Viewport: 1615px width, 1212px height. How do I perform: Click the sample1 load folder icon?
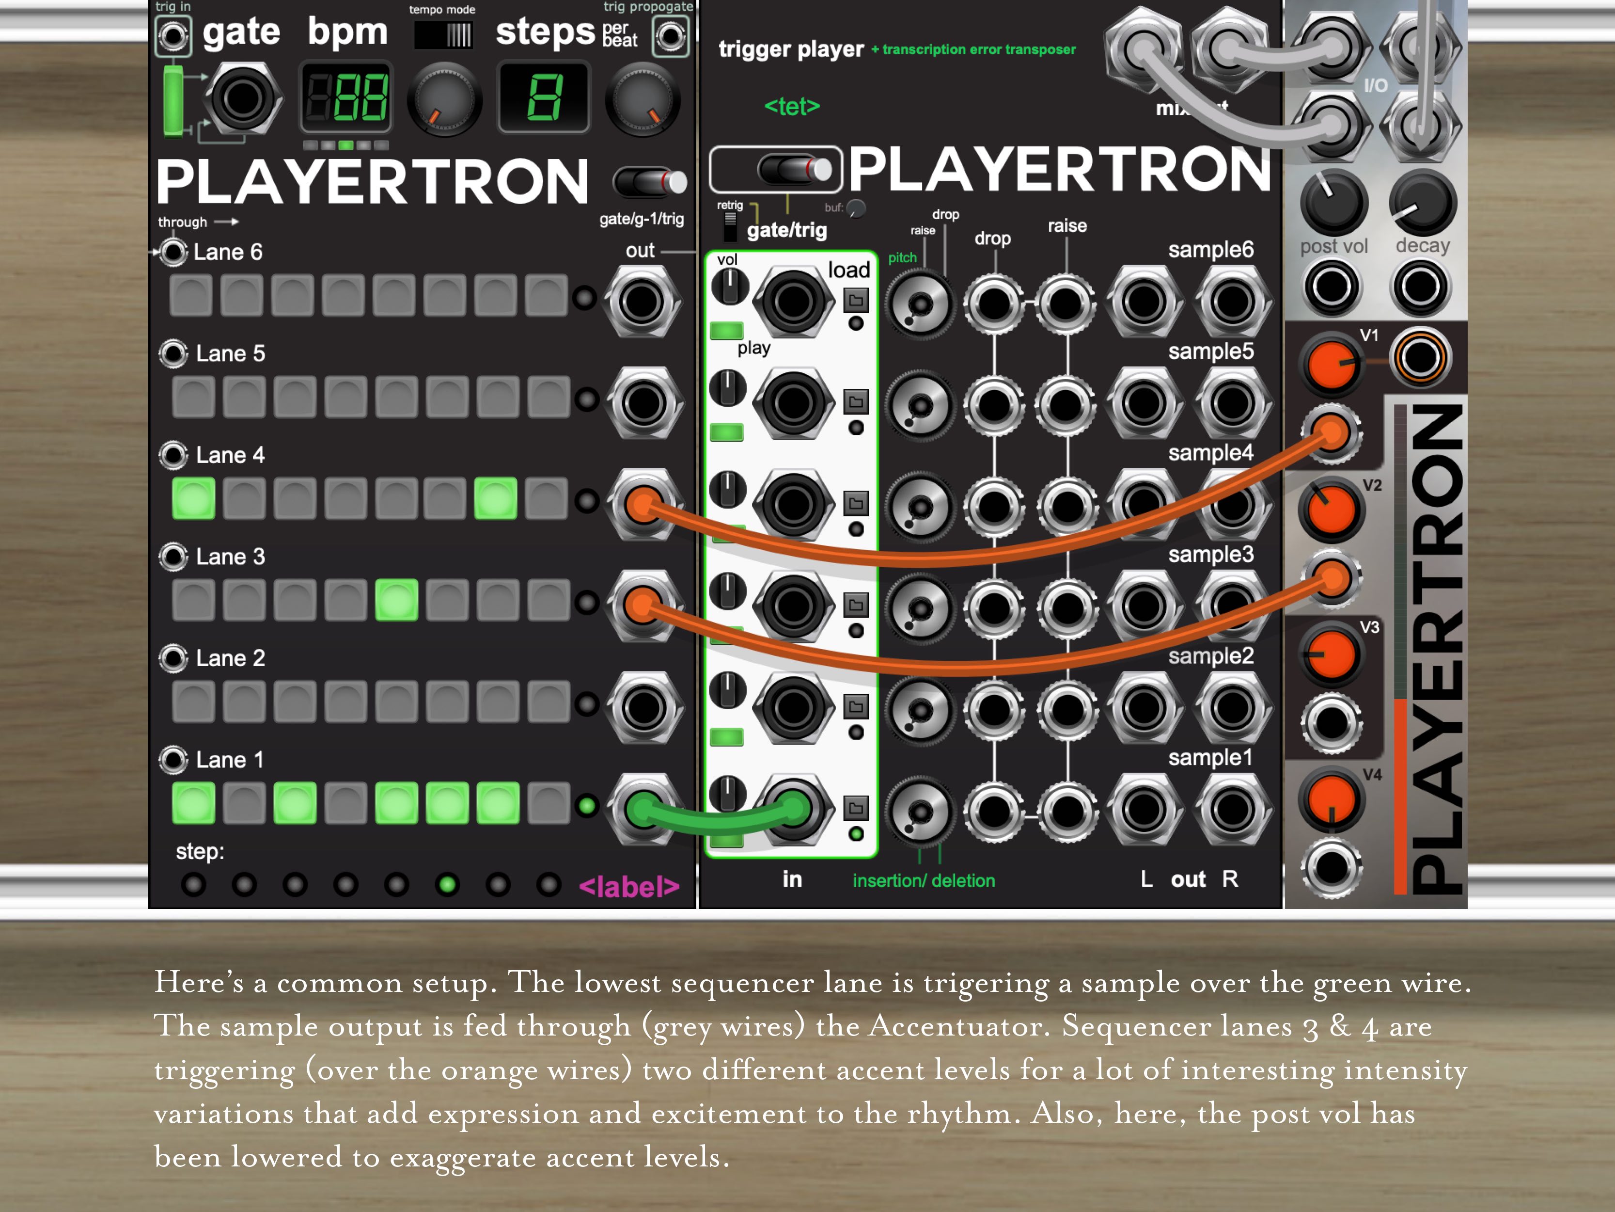[856, 808]
